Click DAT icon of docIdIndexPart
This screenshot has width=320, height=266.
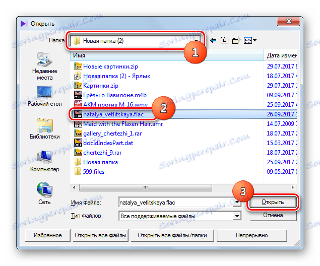point(78,143)
